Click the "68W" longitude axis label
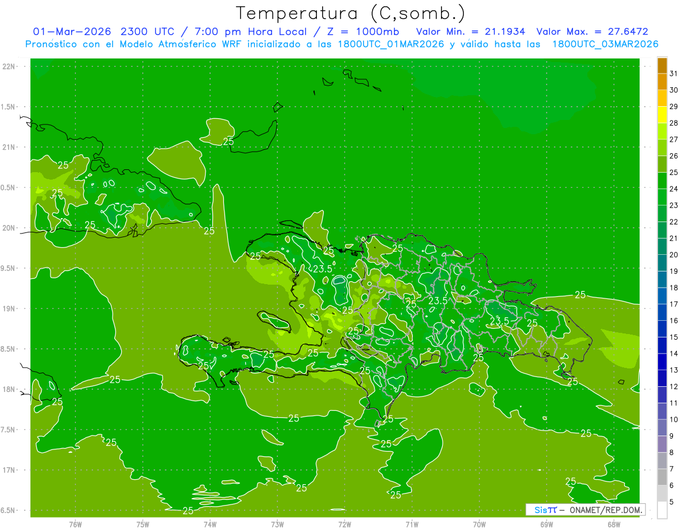Viewport: 689px width, 532px height. 614,525
